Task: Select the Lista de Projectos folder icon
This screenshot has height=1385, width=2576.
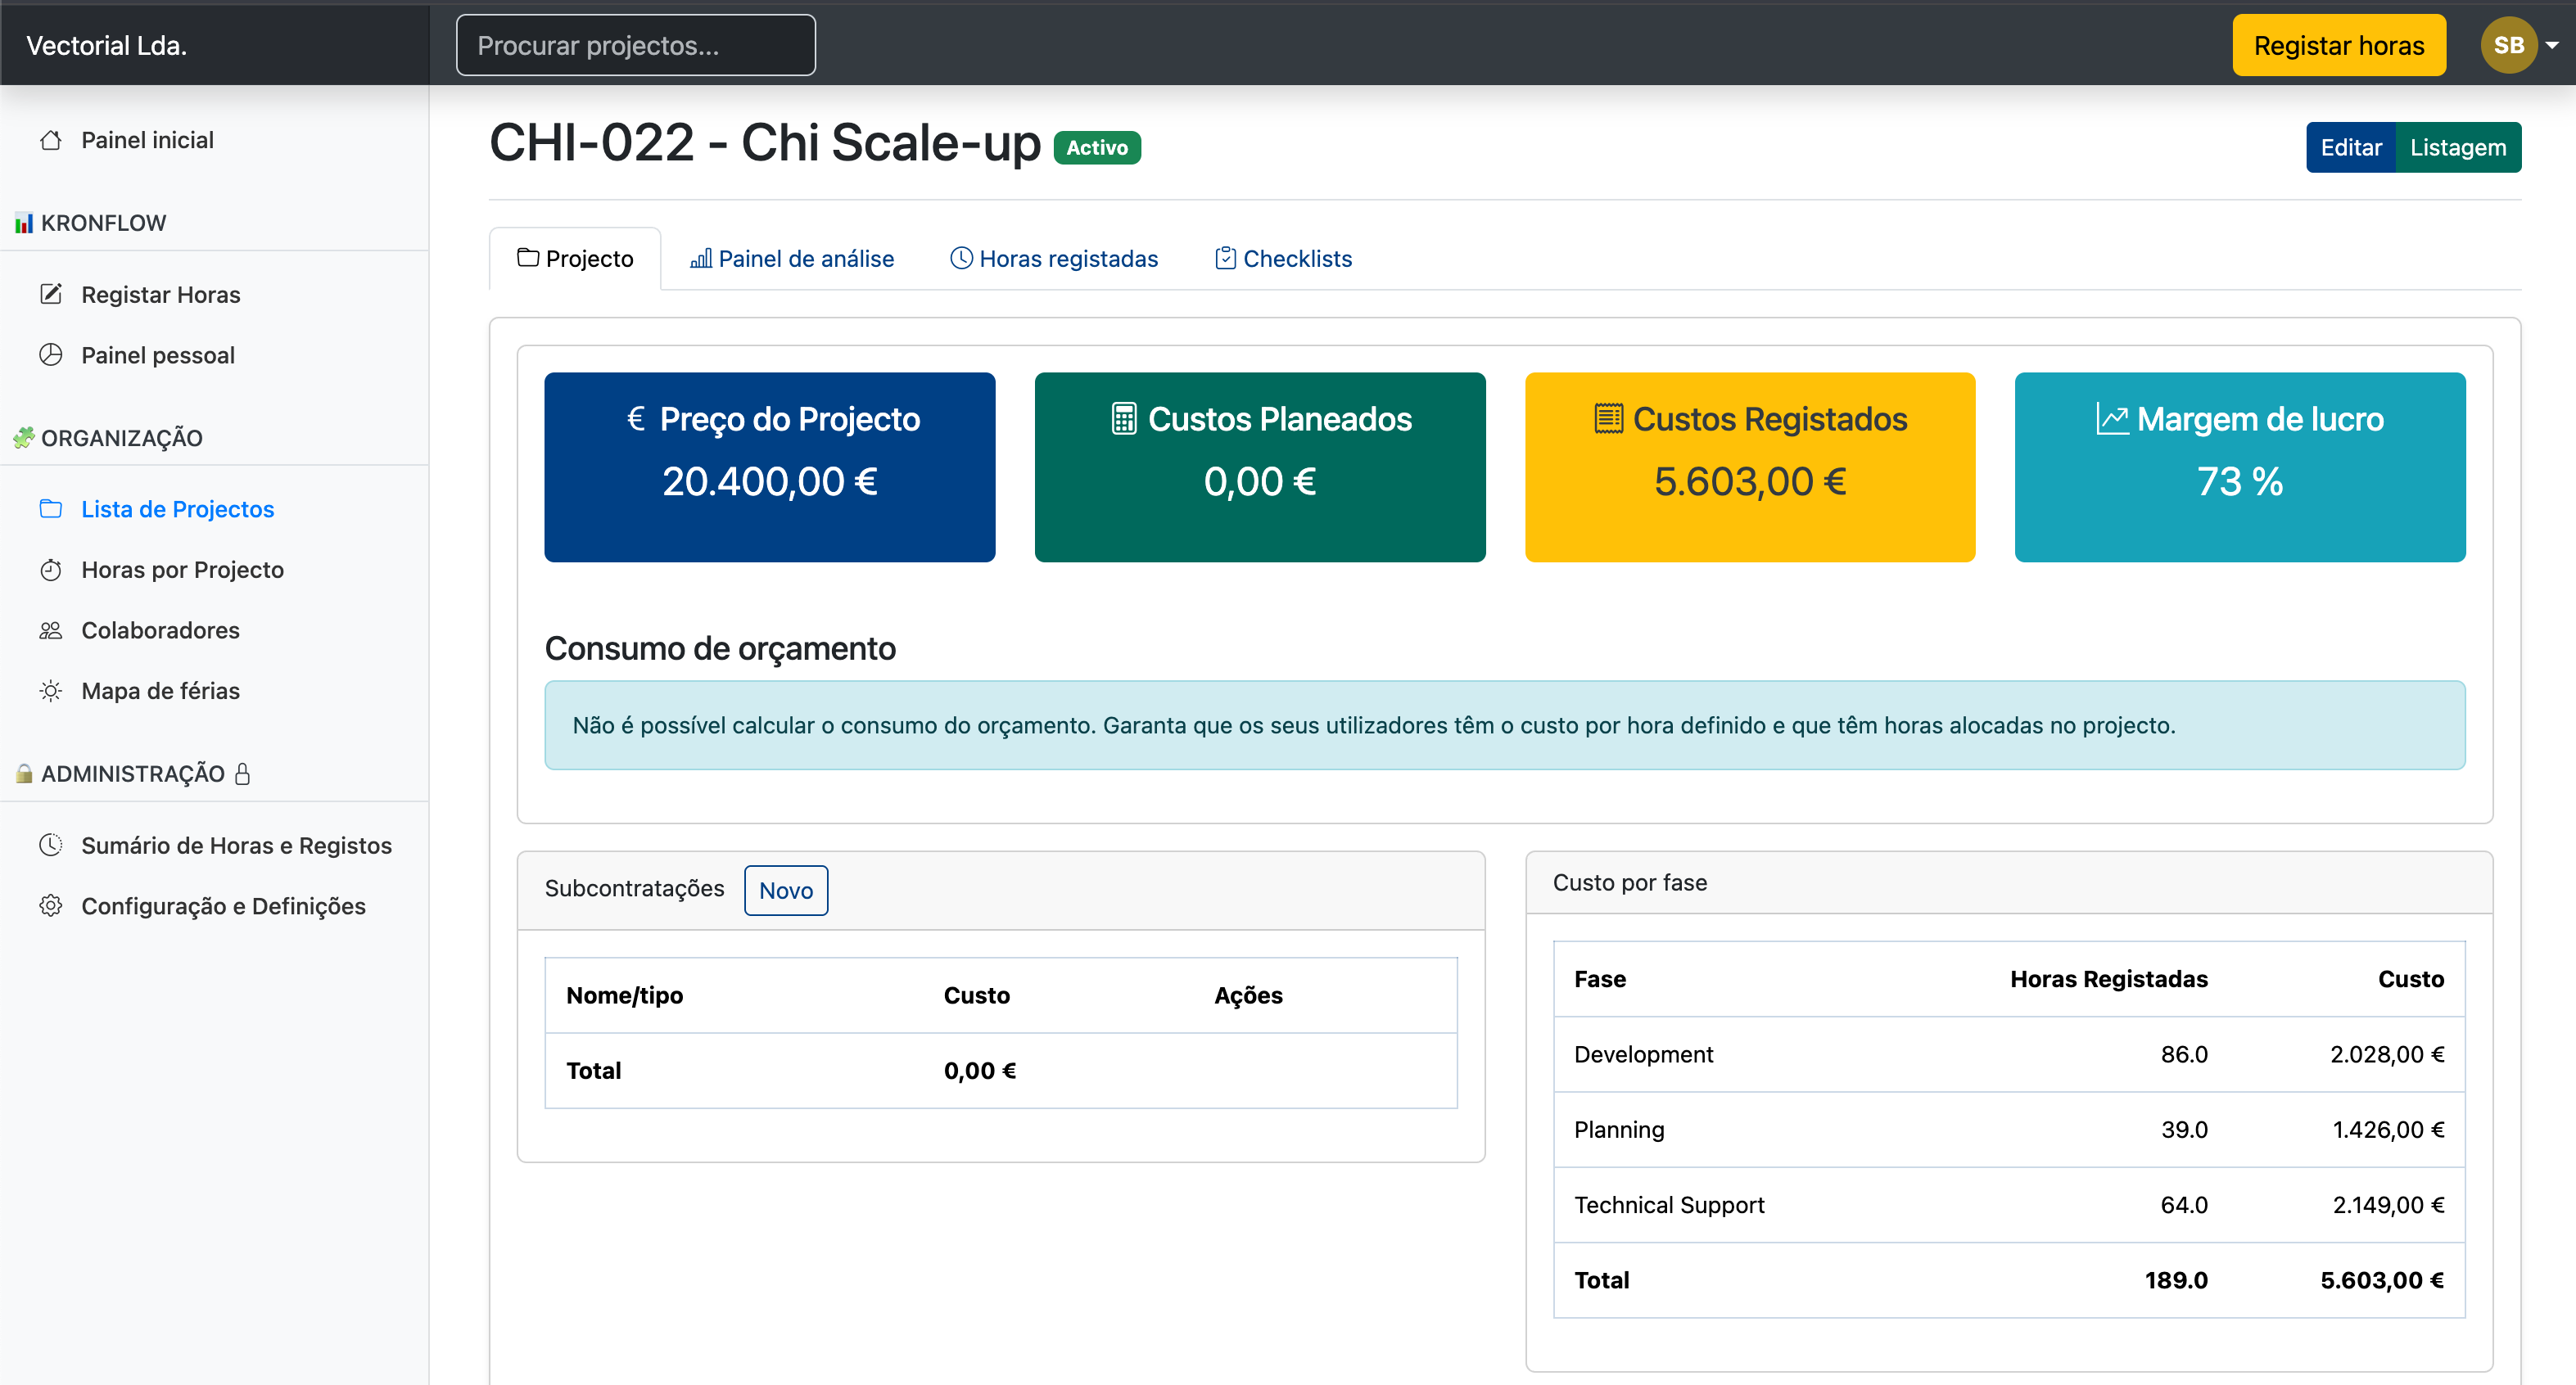Action: pos(52,509)
